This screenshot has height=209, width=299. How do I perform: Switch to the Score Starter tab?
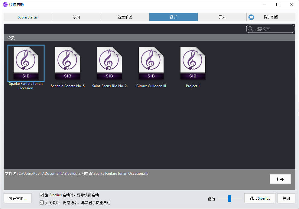tap(28, 17)
